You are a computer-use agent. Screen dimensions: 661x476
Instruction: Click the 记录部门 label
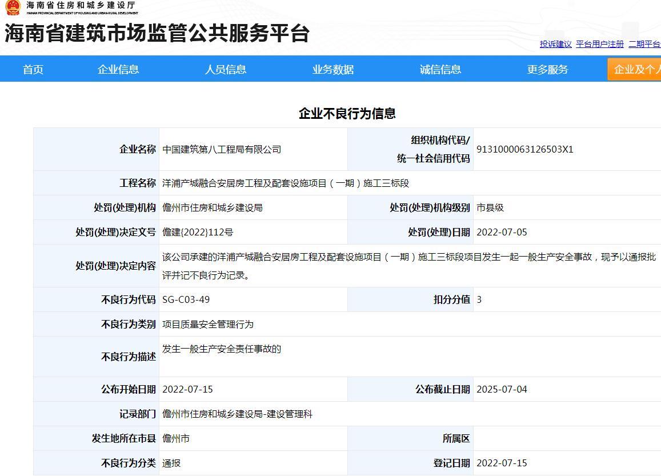tap(138, 414)
